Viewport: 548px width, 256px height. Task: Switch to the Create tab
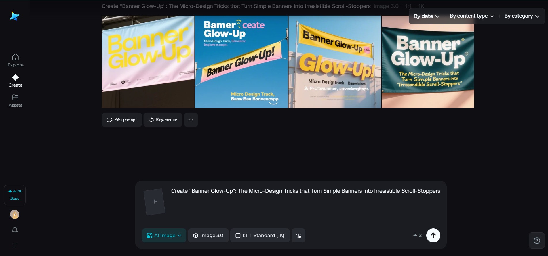16,81
